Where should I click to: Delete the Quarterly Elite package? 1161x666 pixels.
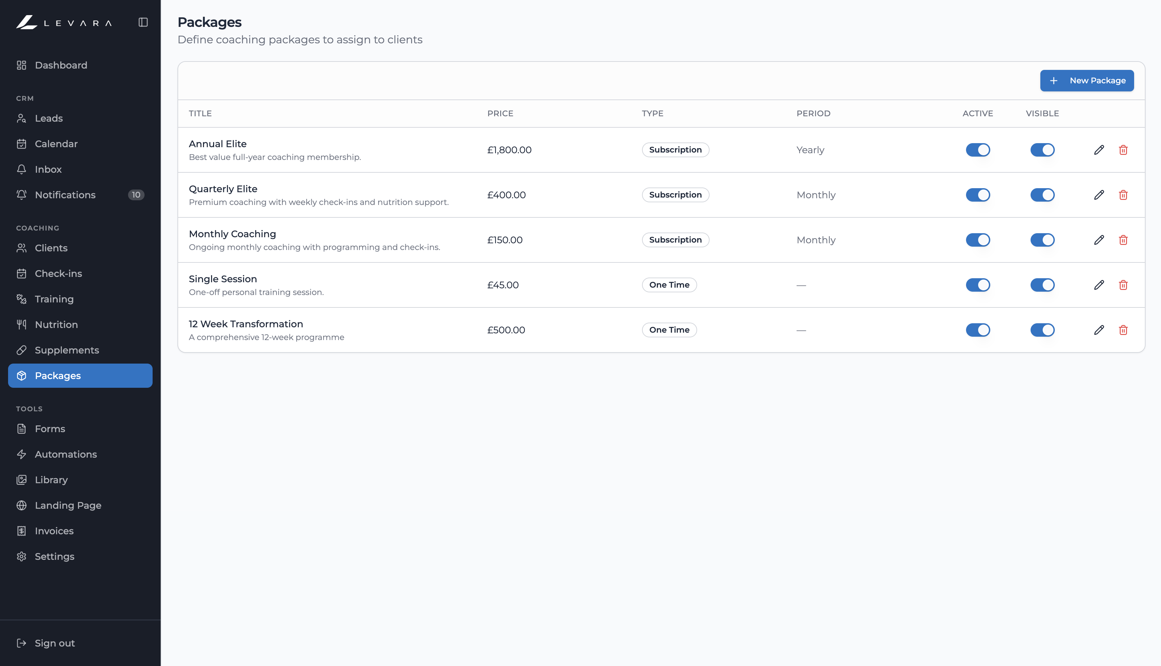[1123, 195]
